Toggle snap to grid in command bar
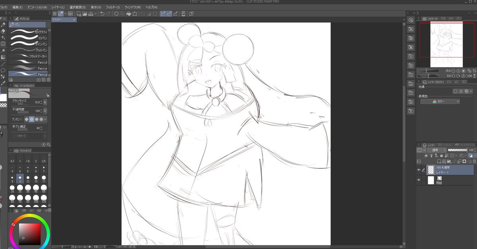 [175, 14]
